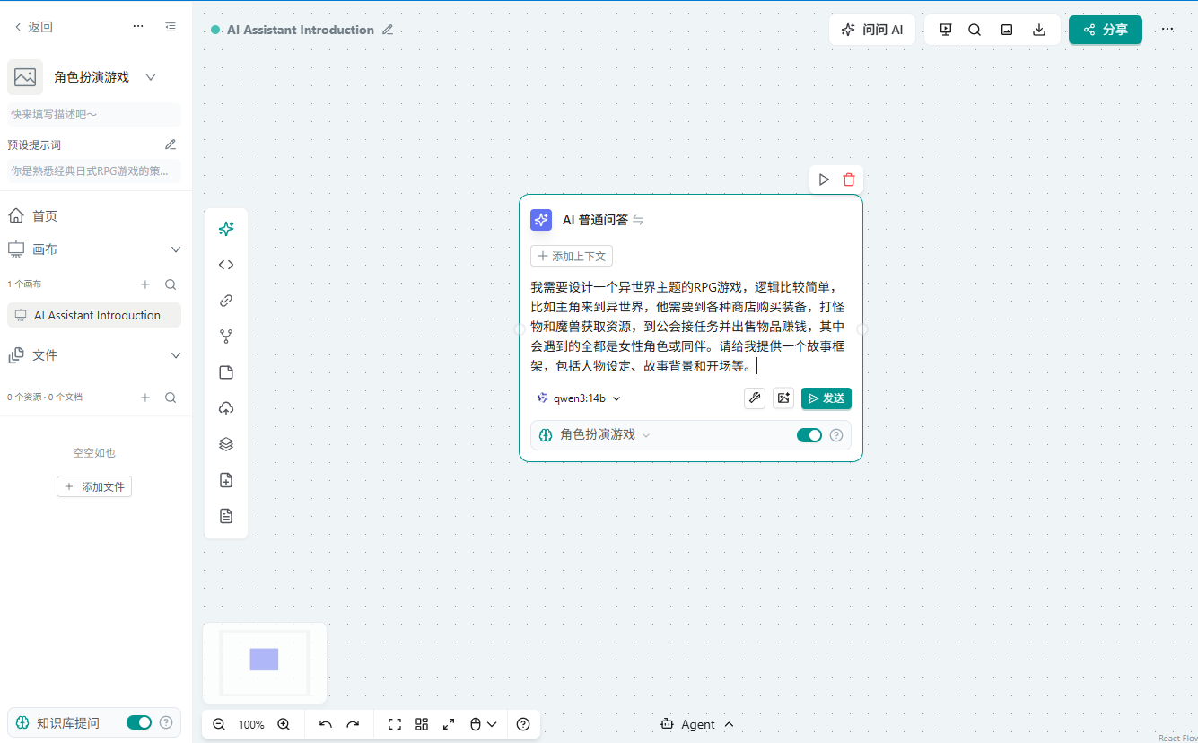Edit the preset prompt with pencil icon
This screenshot has height=743, width=1198.
pyautogui.click(x=171, y=144)
